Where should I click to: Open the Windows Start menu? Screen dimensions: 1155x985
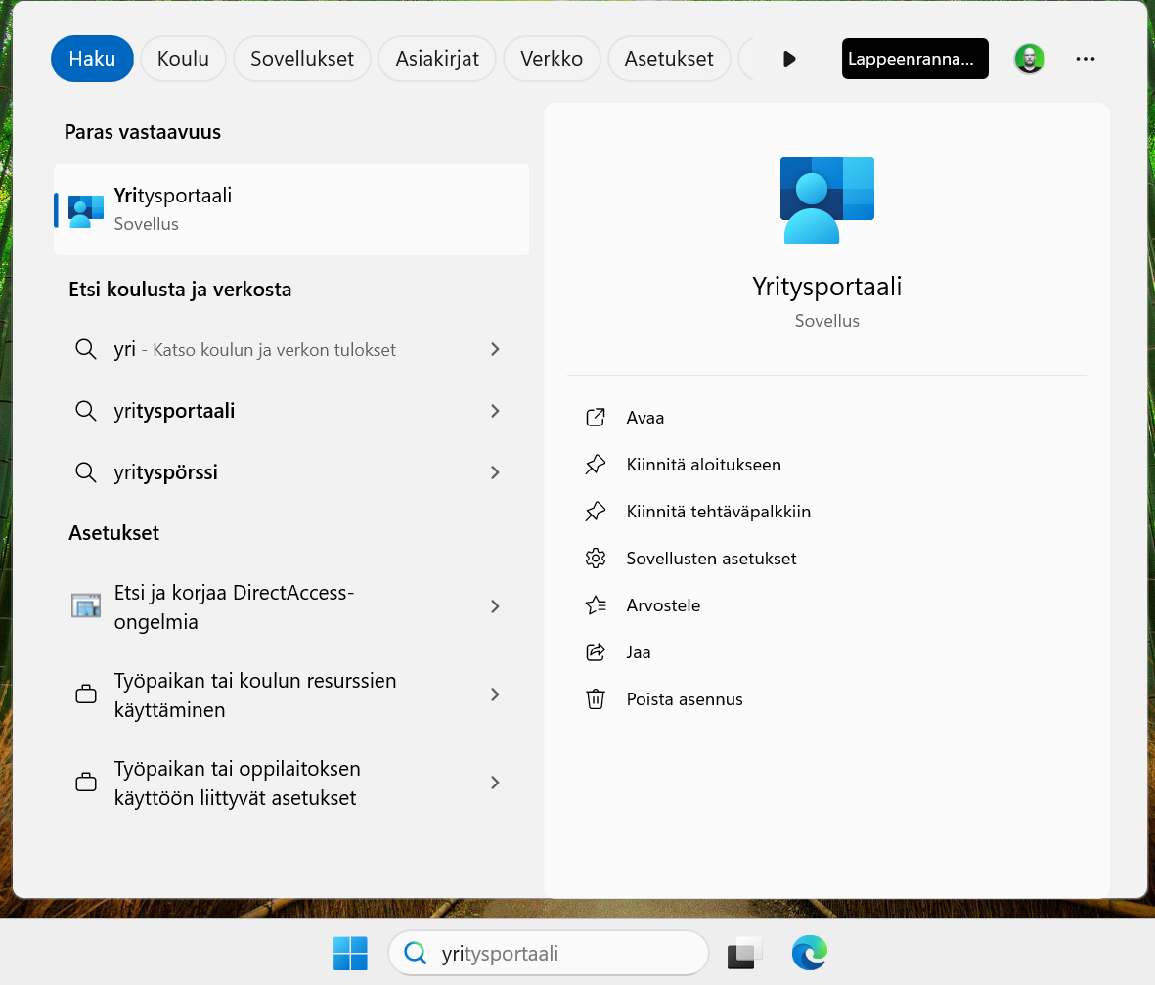click(350, 954)
